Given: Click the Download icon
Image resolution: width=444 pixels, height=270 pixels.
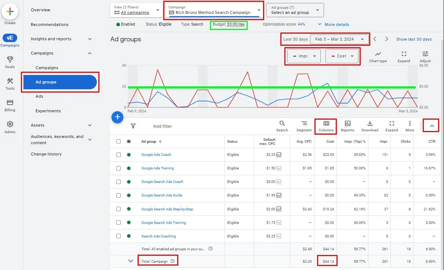Looking at the screenshot, I should pyautogui.click(x=370, y=124).
